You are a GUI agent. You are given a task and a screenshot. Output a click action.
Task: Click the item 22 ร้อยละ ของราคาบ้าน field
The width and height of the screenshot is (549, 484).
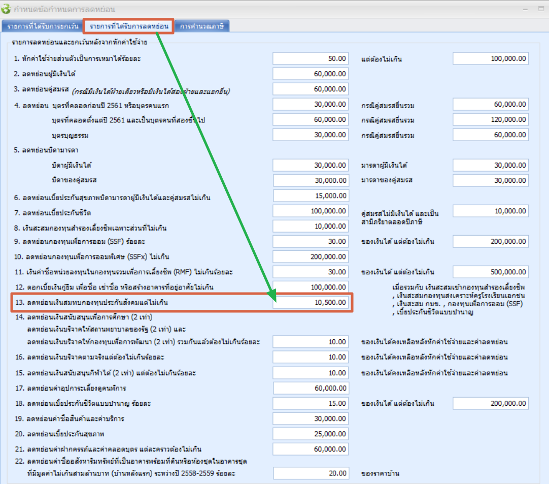coord(311,473)
